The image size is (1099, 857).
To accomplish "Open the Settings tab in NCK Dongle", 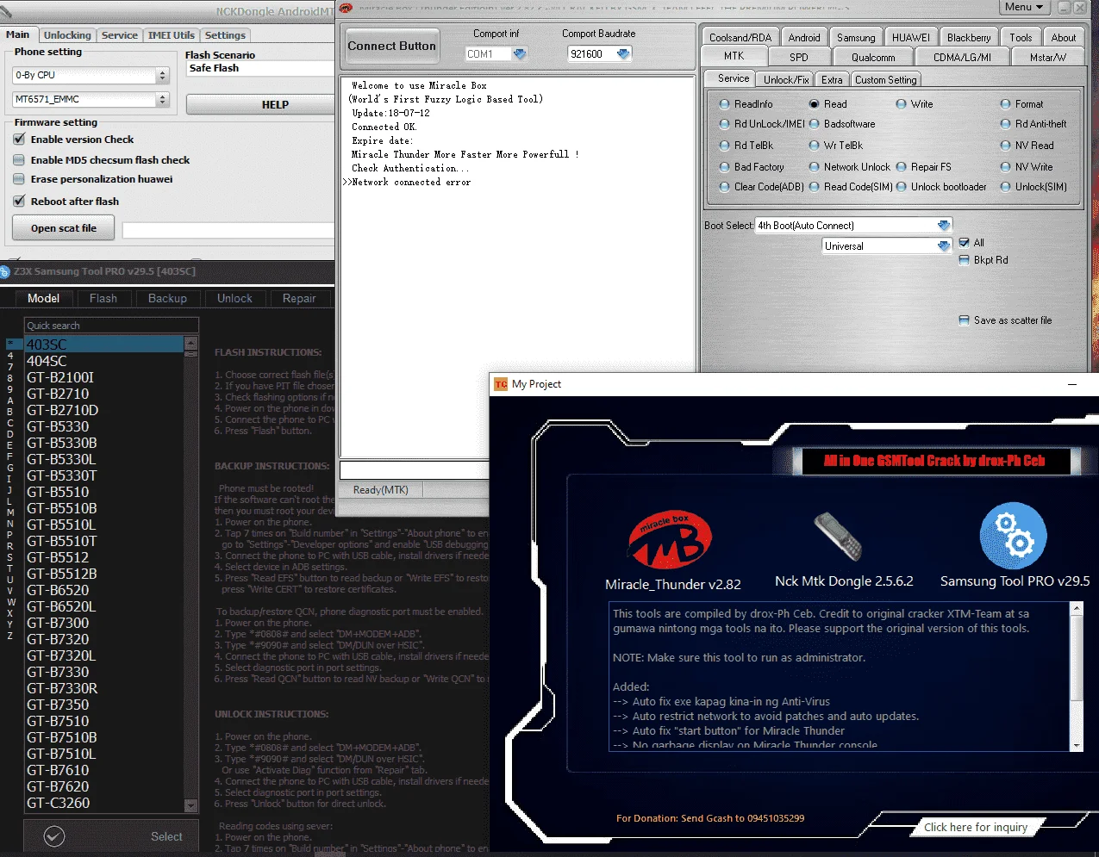I will point(225,35).
